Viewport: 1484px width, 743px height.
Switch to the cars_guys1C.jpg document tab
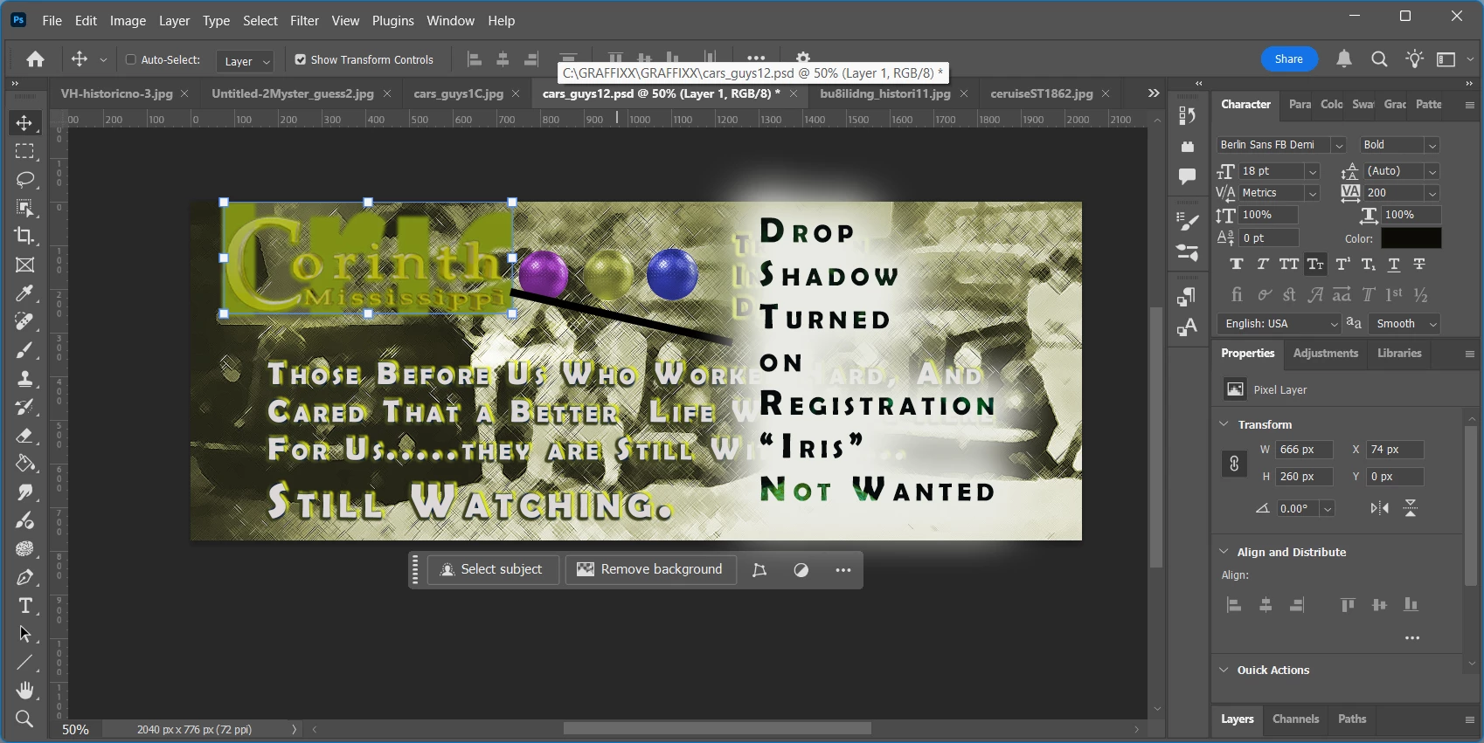(458, 93)
